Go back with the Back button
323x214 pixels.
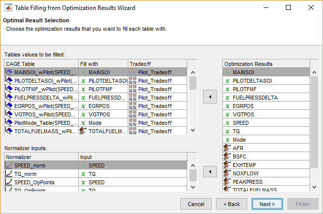(x=231, y=204)
